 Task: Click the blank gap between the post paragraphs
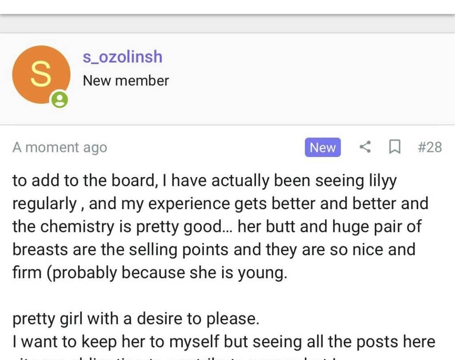pos(227,296)
